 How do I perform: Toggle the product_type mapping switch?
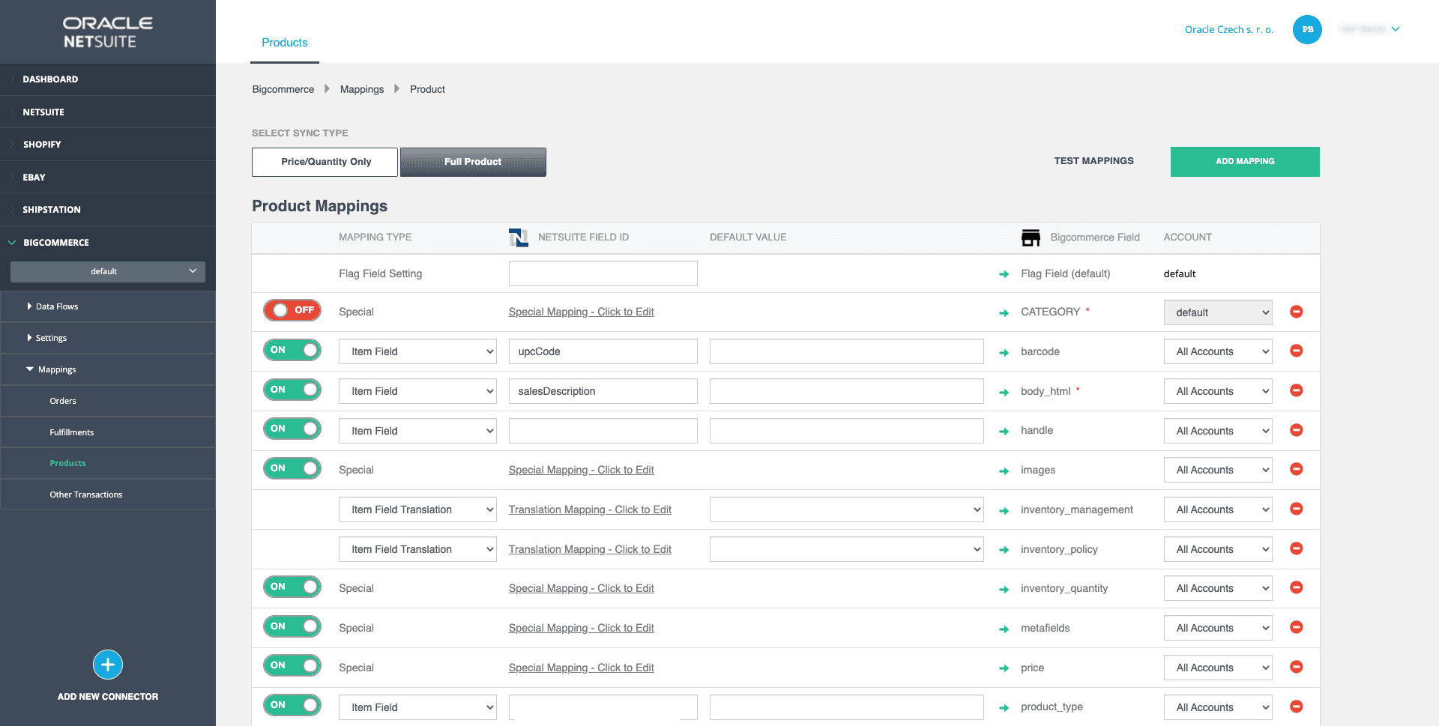(292, 705)
